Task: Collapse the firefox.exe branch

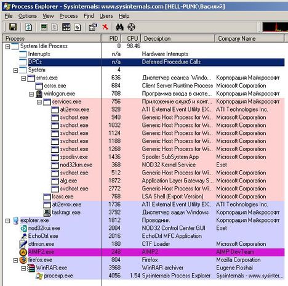Action: tap(15, 261)
